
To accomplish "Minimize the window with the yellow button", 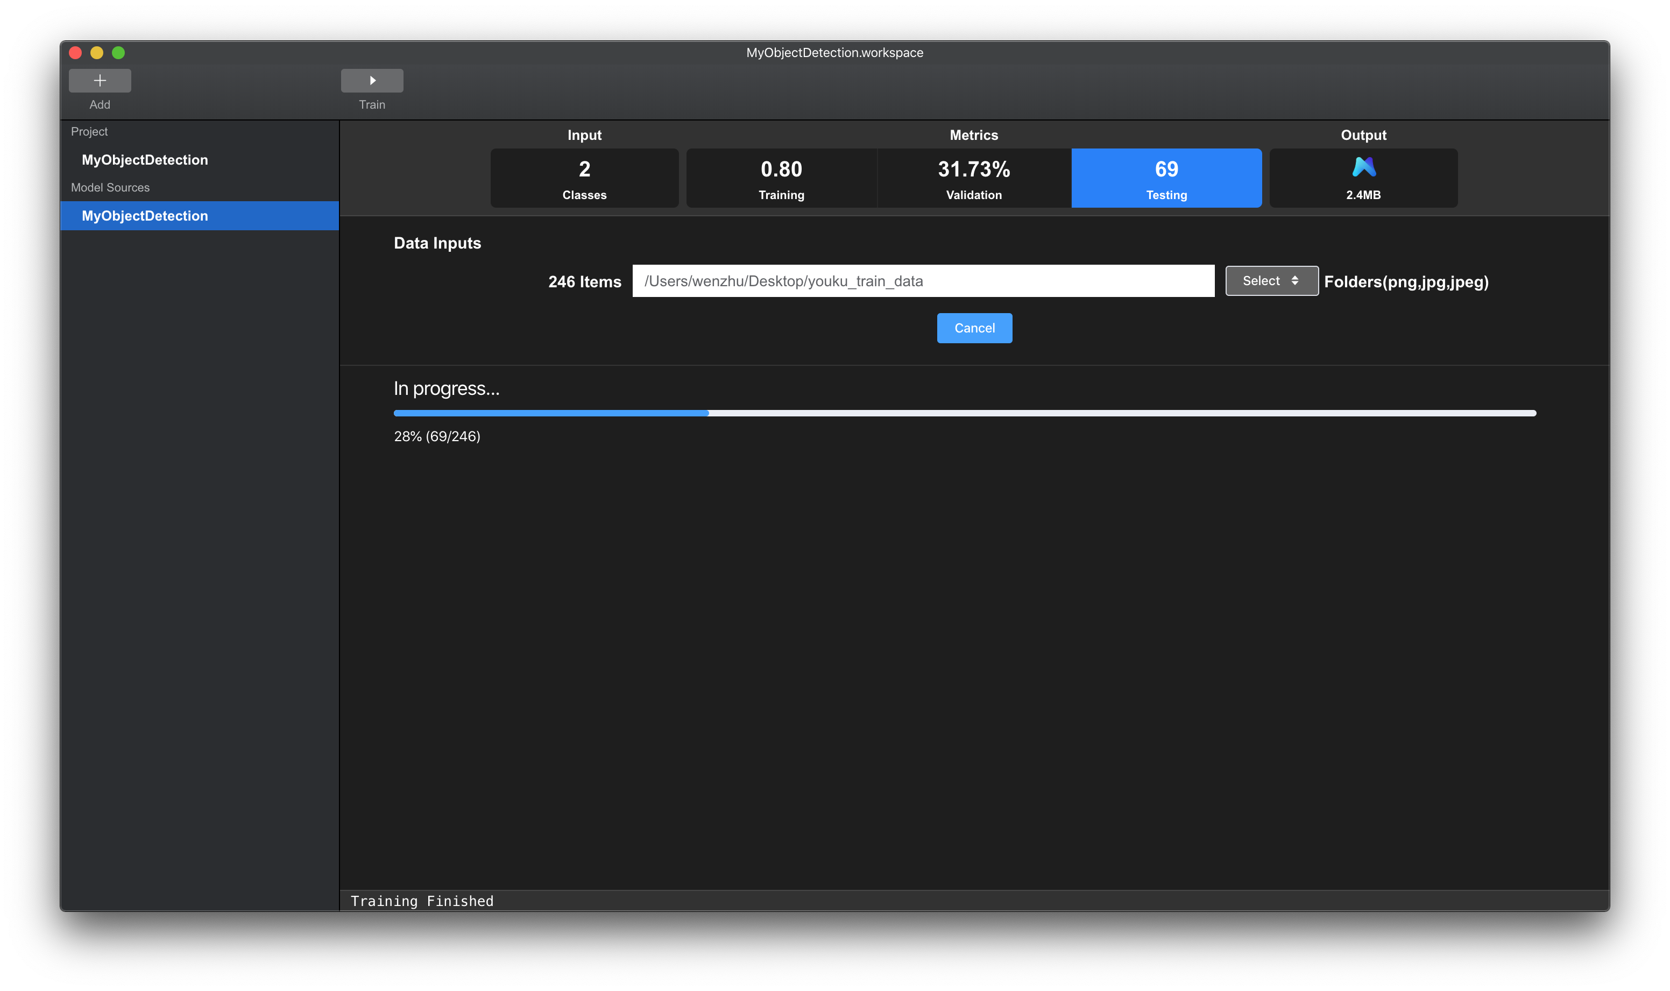I will click(x=97, y=53).
